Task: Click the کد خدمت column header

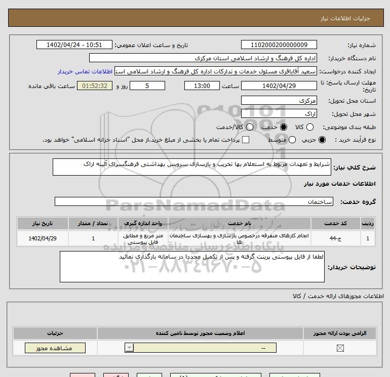Action: pos(335,223)
